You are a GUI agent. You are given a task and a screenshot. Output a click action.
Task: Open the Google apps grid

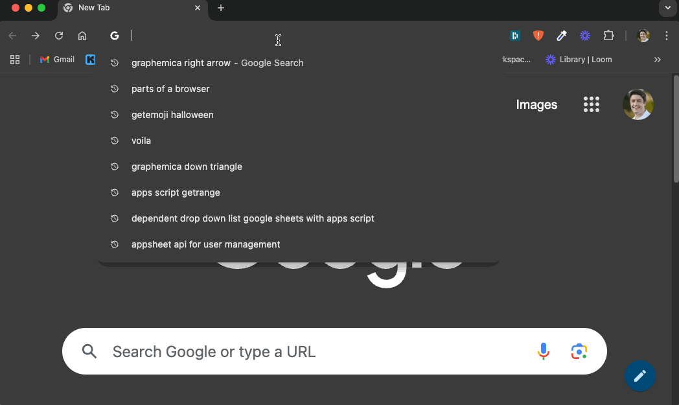click(x=592, y=104)
